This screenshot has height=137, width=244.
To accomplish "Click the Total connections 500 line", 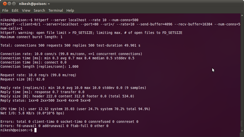I will [x=70, y=46].
